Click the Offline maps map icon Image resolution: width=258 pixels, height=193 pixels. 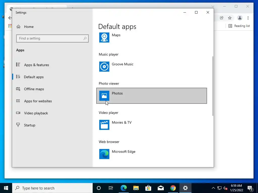tap(18, 89)
